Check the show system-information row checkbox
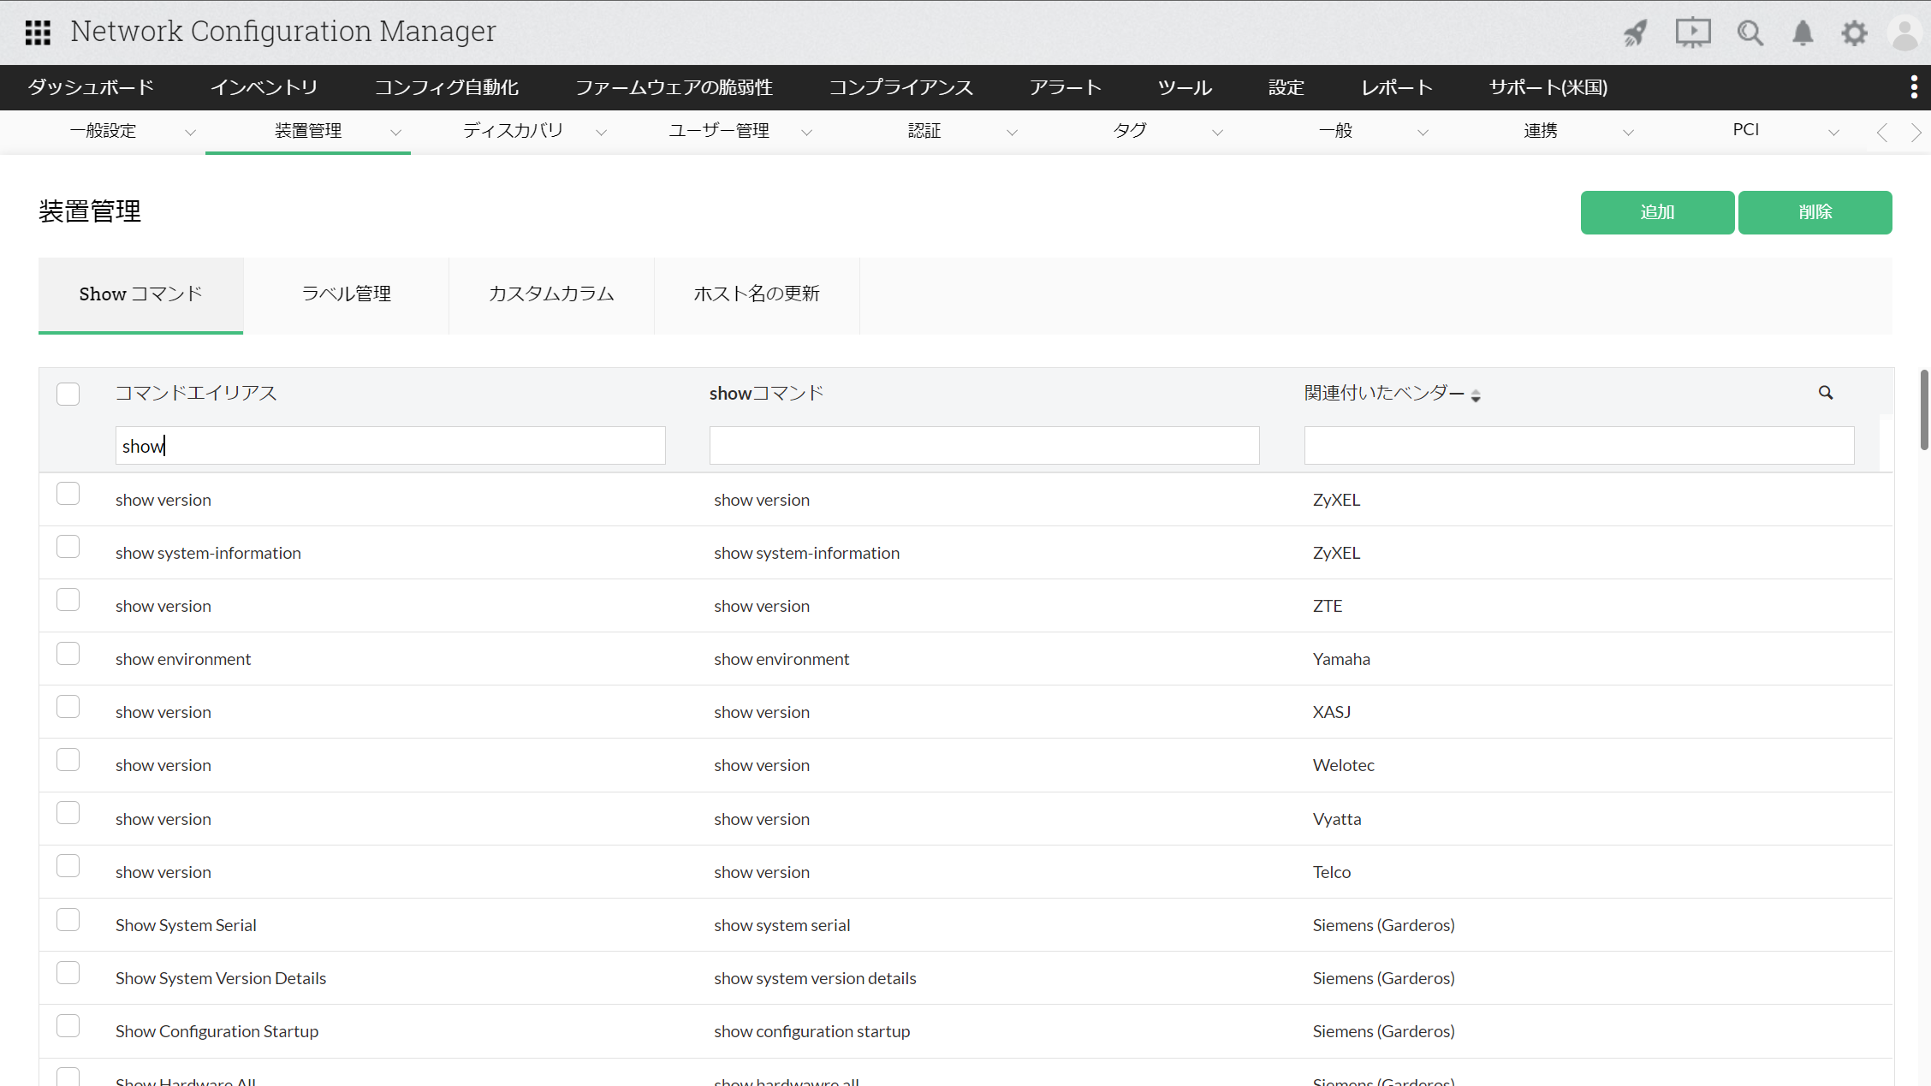This screenshot has width=1931, height=1086. click(68, 547)
